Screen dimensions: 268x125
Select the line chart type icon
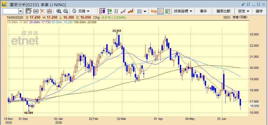click(123, 11)
